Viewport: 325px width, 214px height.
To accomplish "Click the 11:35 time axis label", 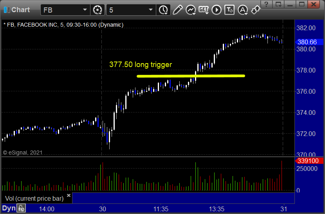I will 161,209.
